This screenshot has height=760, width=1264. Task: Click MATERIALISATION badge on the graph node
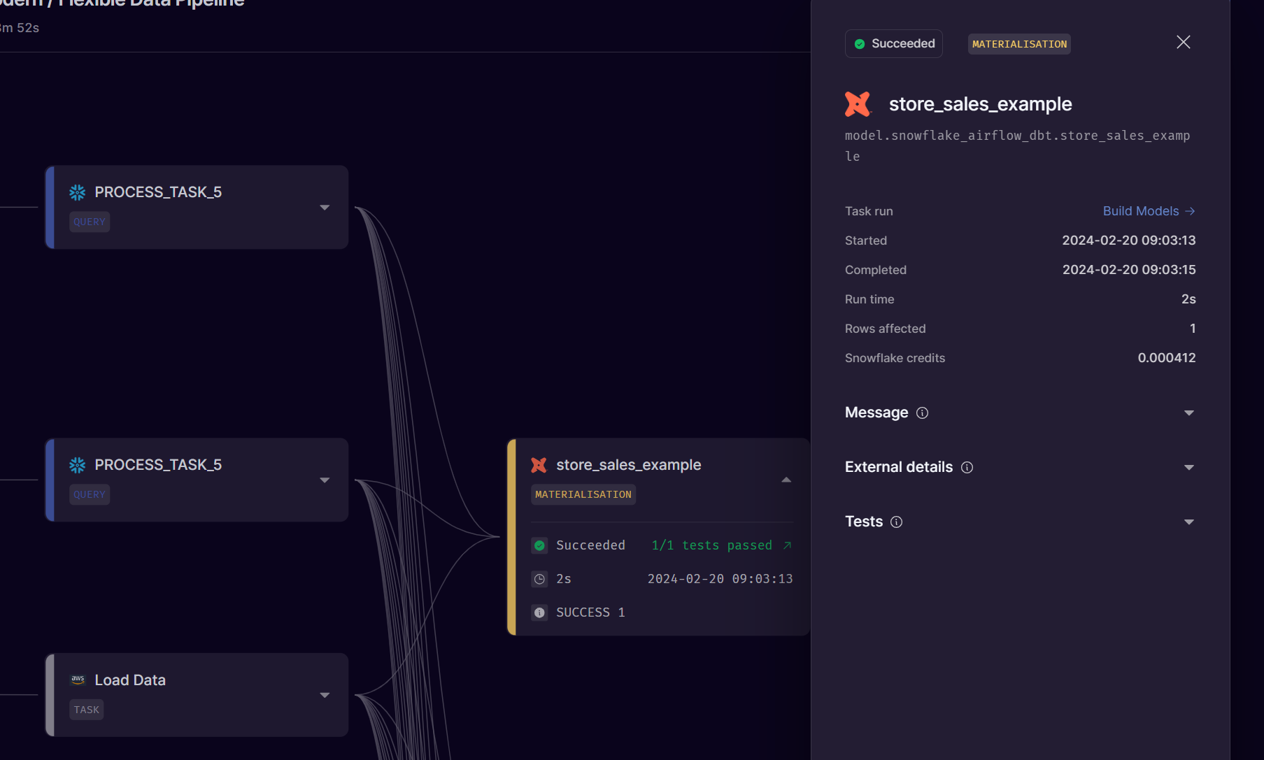pyautogui.click(x=583, y=495)
